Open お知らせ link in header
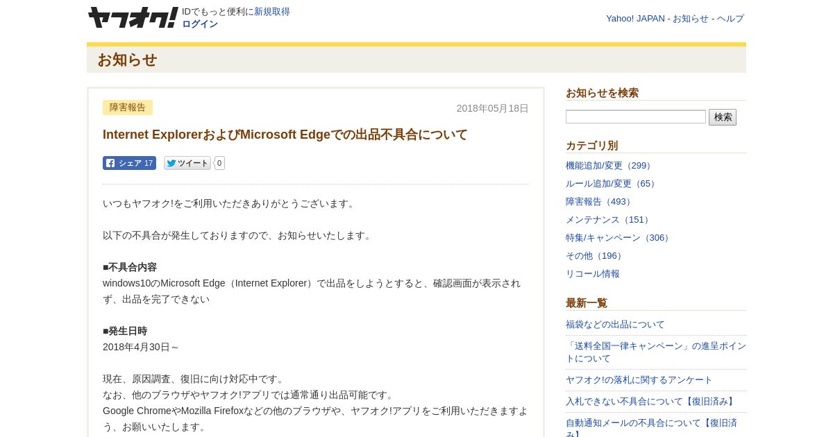Screen dimensions: 833x437 point(691,19)
